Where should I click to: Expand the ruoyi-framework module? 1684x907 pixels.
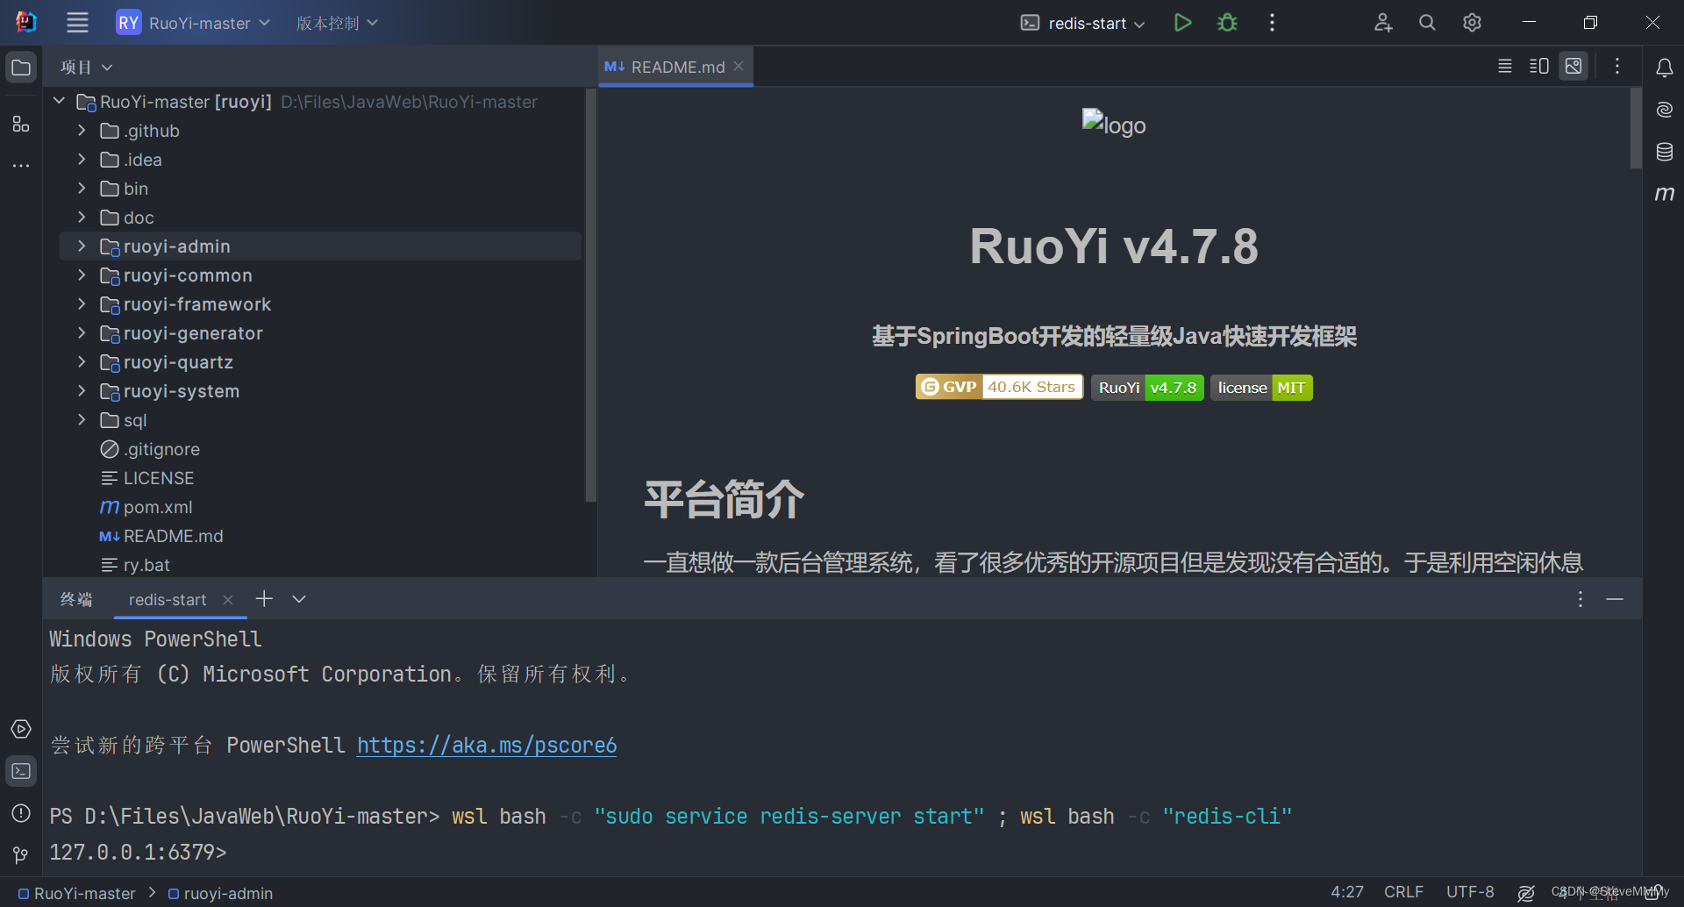(82, 304)
